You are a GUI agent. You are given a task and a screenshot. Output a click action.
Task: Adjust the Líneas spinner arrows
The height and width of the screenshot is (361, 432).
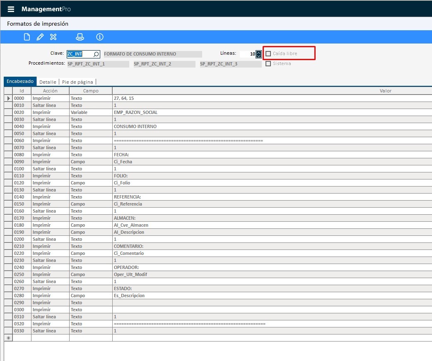(x=258, y=54)
